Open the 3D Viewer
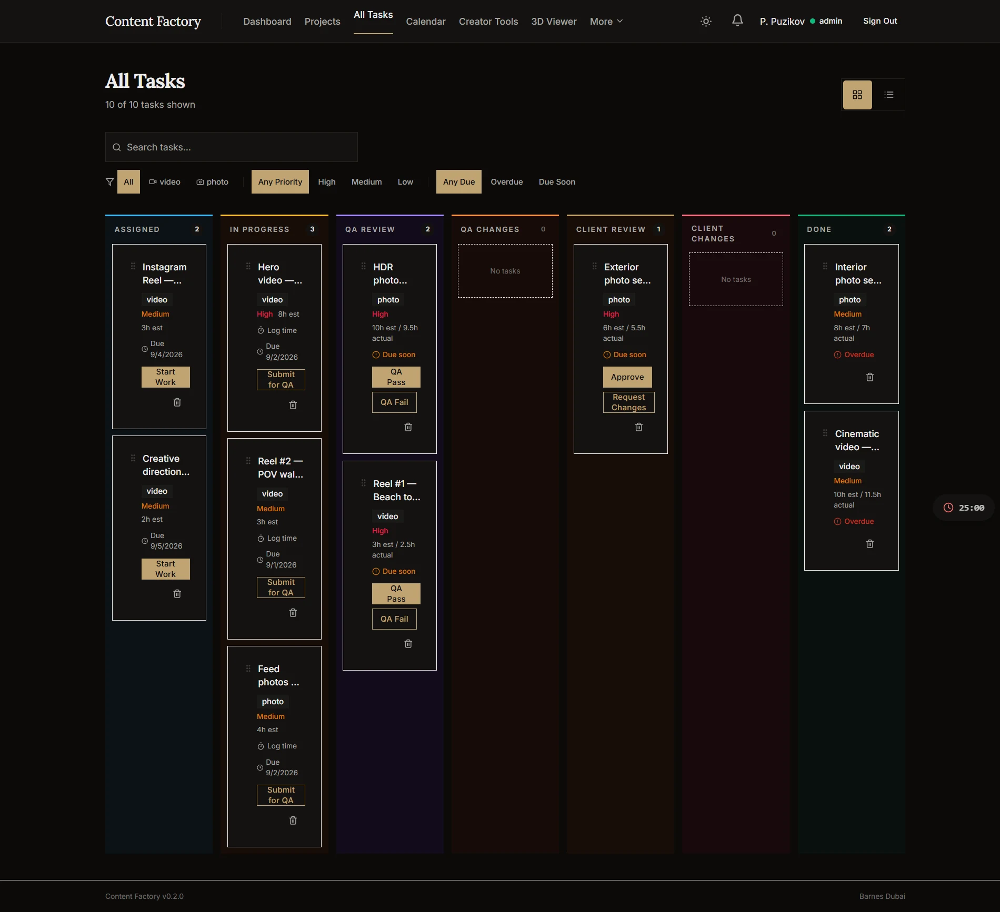Viewport: 1000px width, 912px height. click(554, 22)
